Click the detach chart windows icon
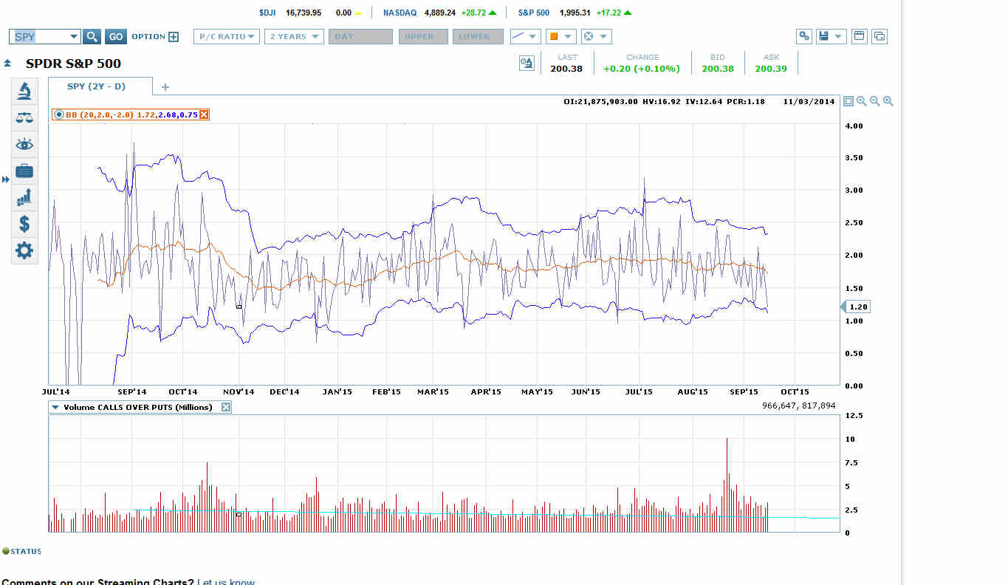The image size is (1008, 585). [x=879, y=36]
